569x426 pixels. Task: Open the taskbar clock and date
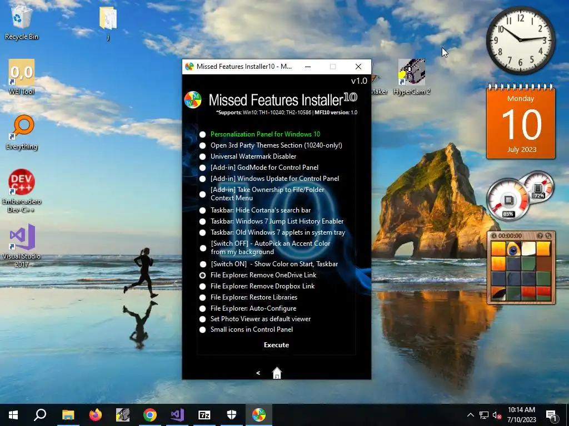point(521,415)
